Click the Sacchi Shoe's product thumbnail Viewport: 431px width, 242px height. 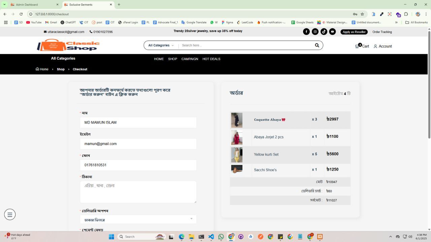237,169
